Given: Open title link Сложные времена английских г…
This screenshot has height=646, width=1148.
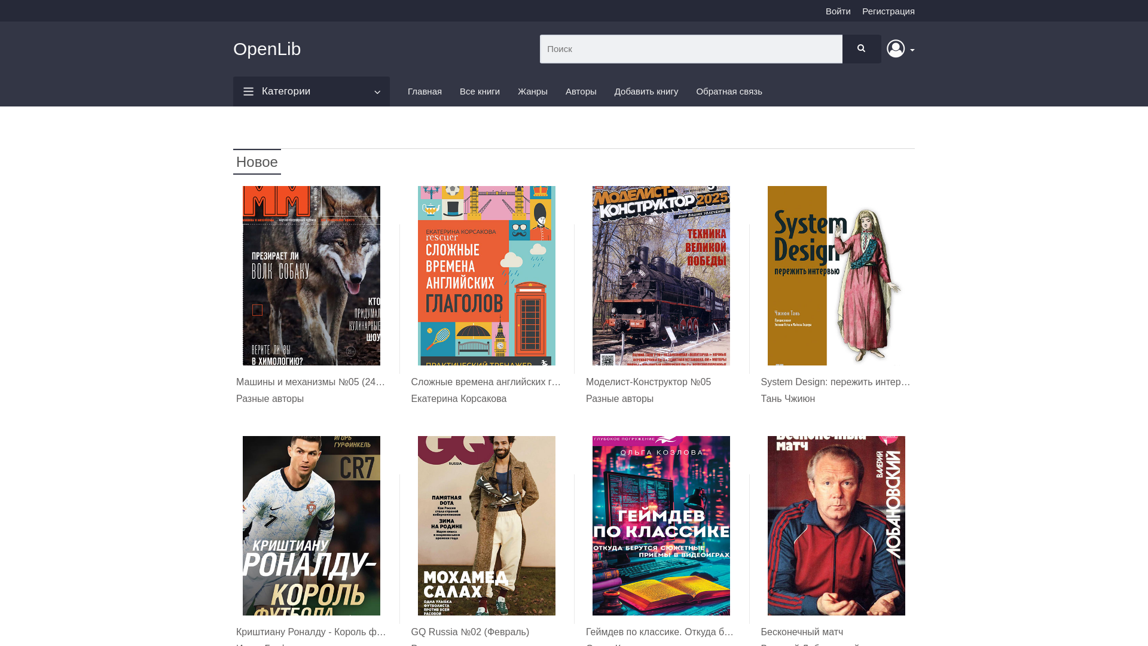Looking at the screenshot, I should pyautogui.click(x=487, y=382).
